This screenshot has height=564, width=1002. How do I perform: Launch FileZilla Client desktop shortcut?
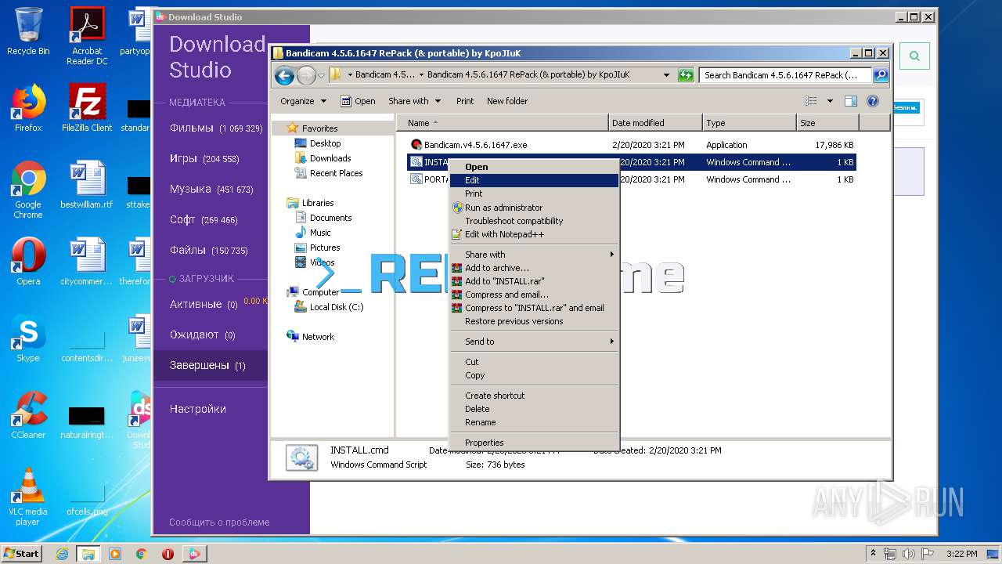[87, 108]
